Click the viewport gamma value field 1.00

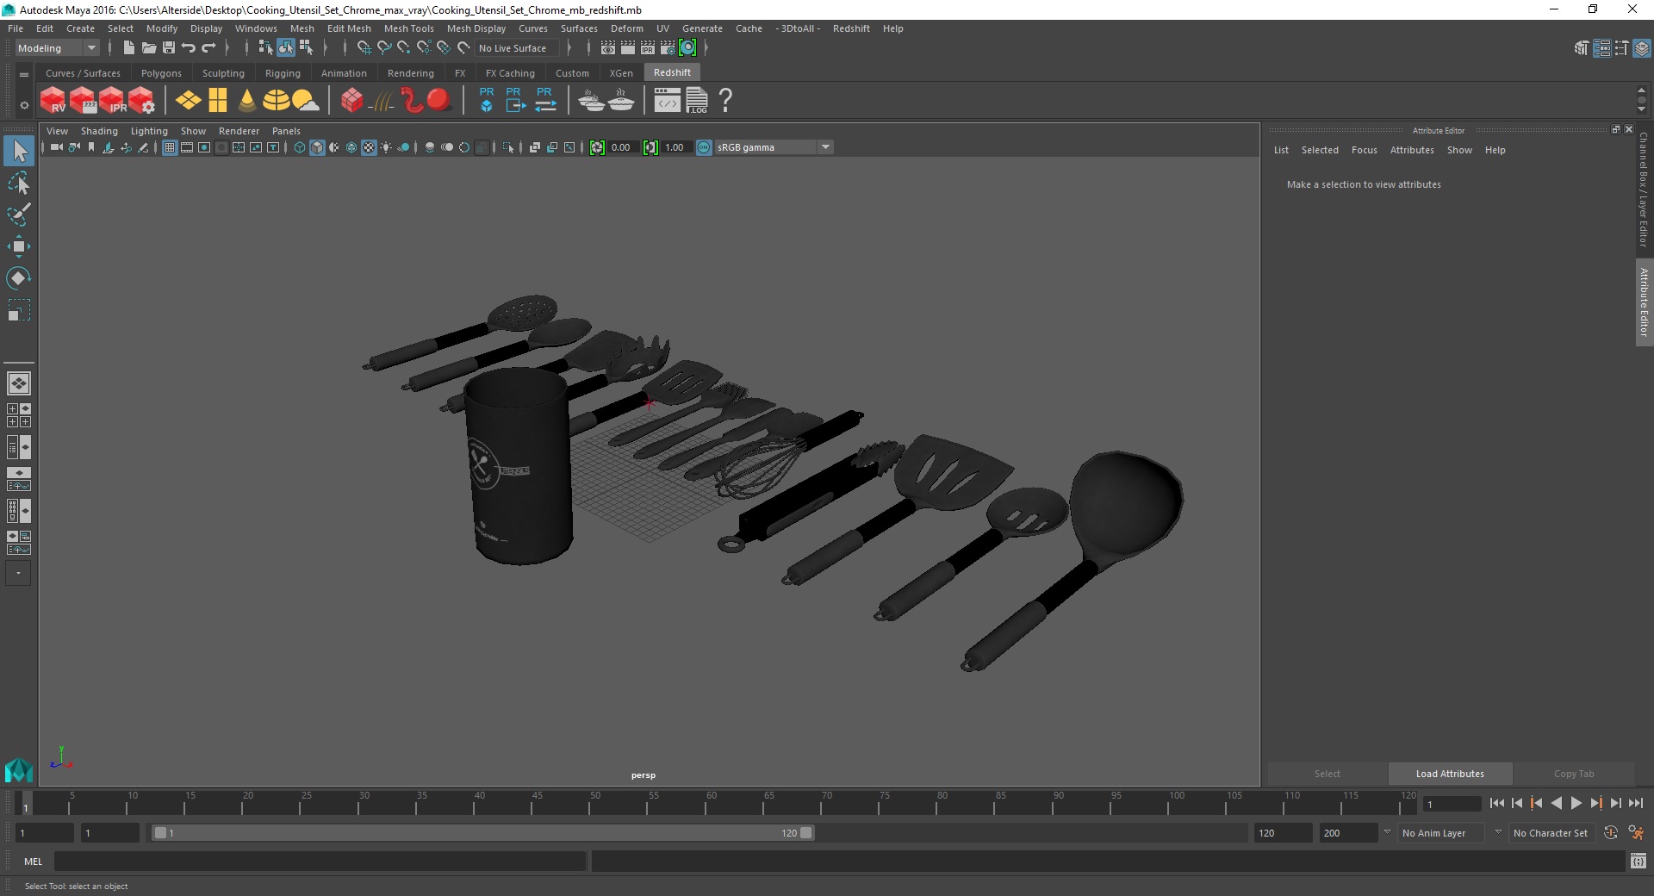[x=675, y=147]
